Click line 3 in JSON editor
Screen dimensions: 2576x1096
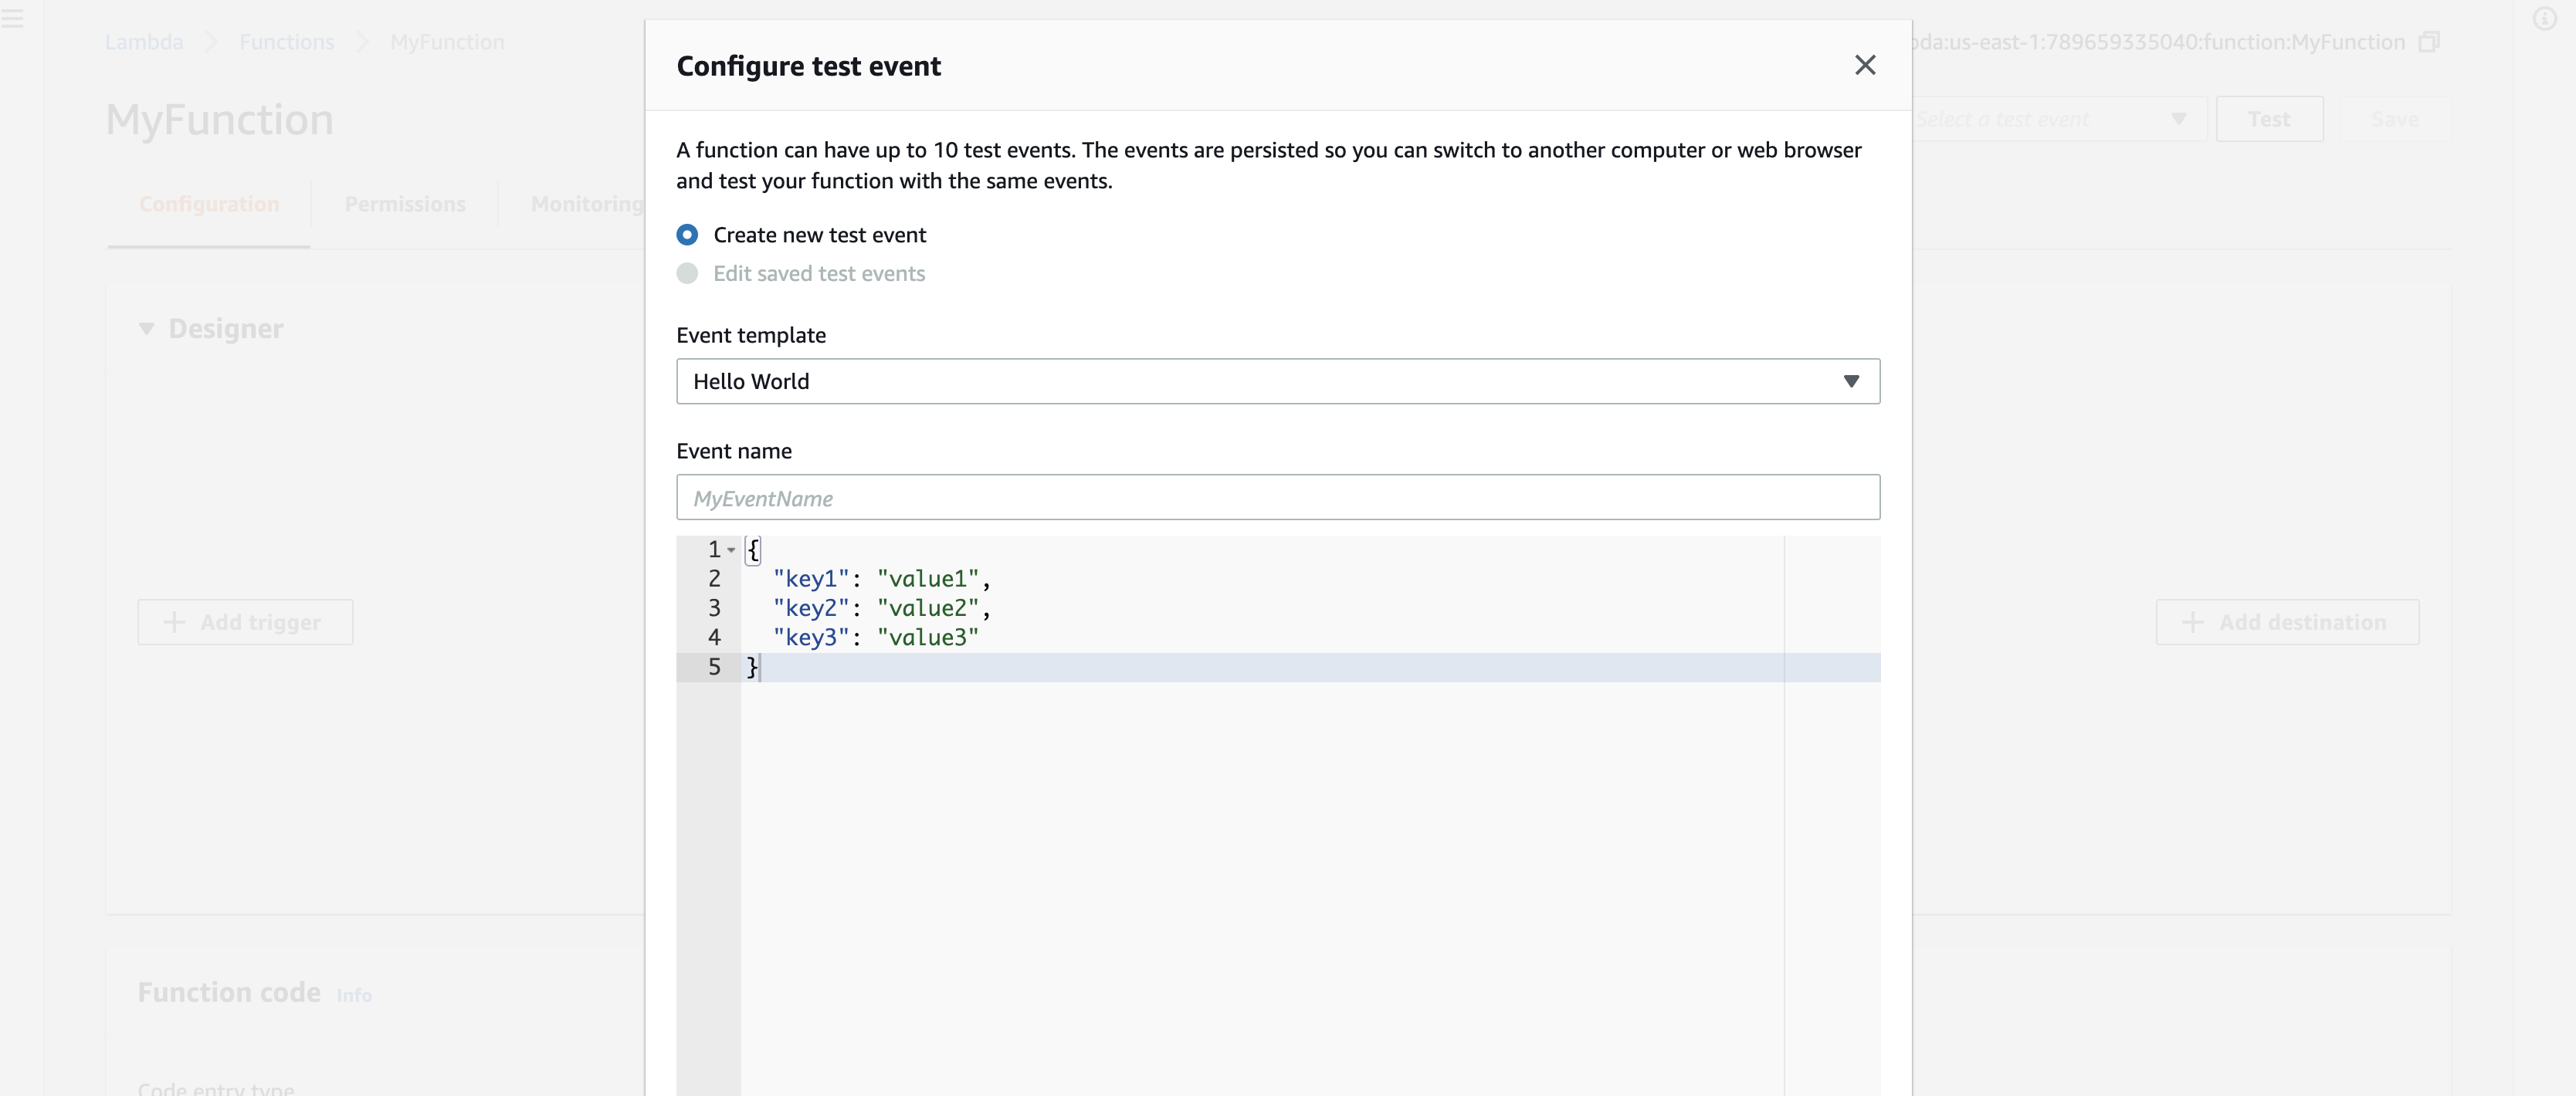coord(1100,608)
